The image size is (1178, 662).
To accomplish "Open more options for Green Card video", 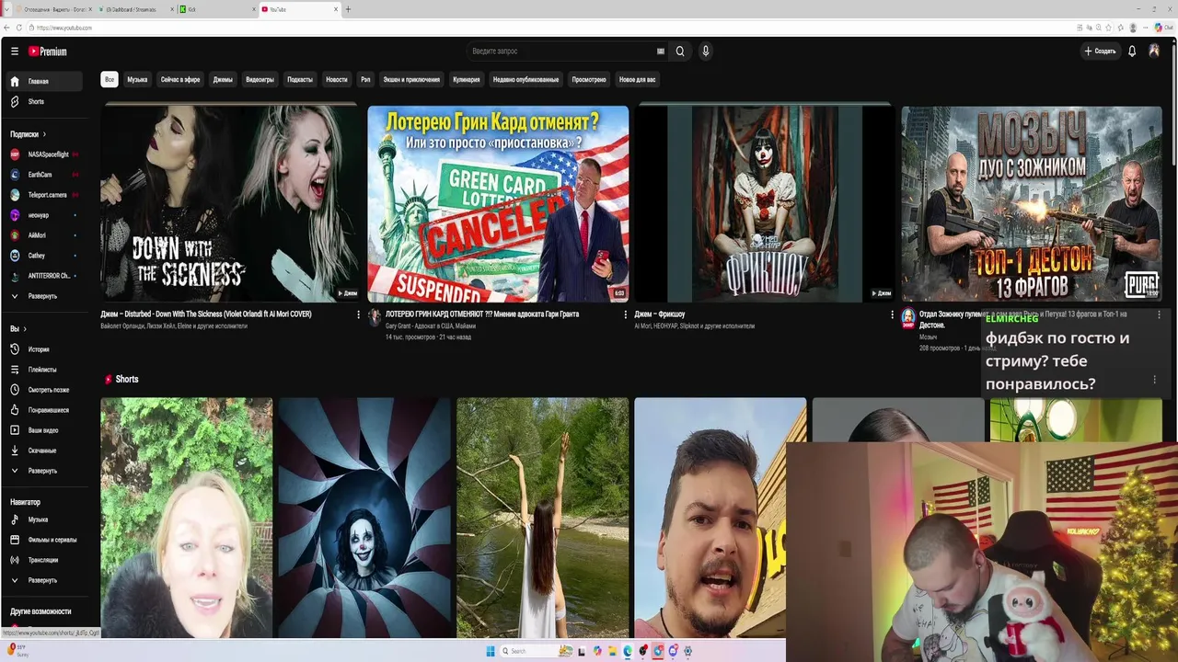I will (x=625, y=314).
